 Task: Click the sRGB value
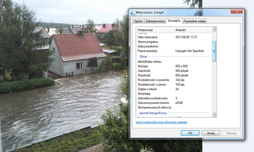point(179,103)
